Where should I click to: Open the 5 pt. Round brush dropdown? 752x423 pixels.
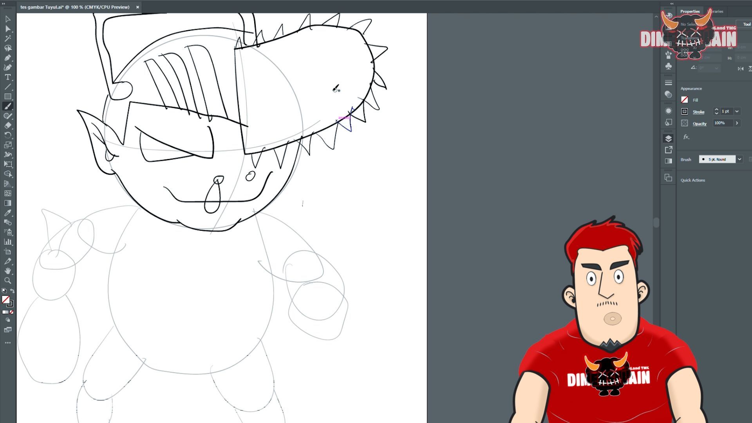pyautogui.click(x=717, y=159)
